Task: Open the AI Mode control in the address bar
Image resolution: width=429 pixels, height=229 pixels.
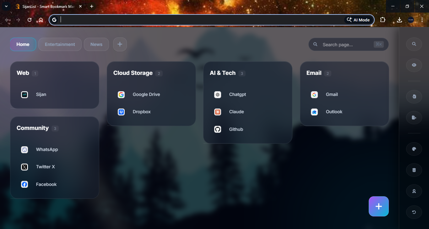Action: (358, 20)
